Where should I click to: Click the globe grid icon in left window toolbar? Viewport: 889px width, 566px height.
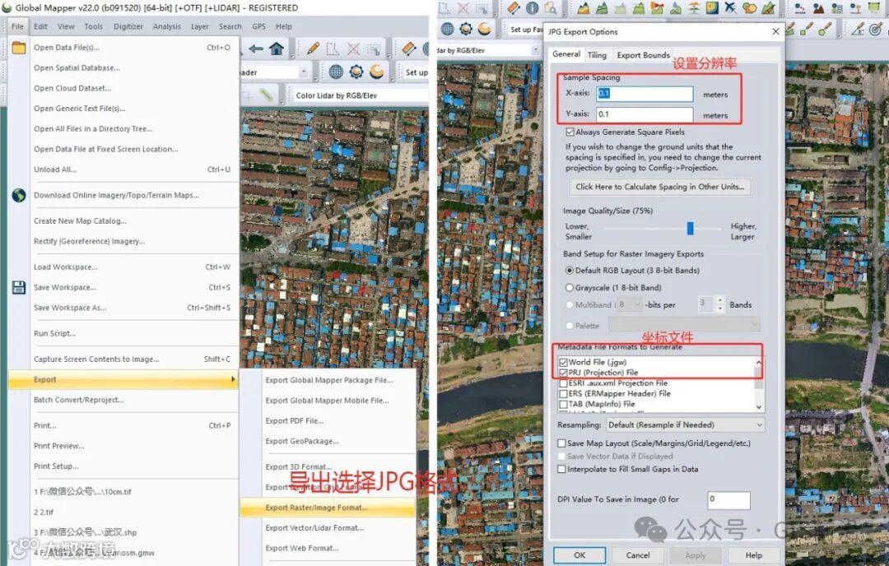(x=336, y=72)
